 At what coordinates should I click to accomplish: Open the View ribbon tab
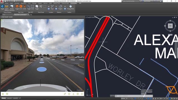point(29,3)
